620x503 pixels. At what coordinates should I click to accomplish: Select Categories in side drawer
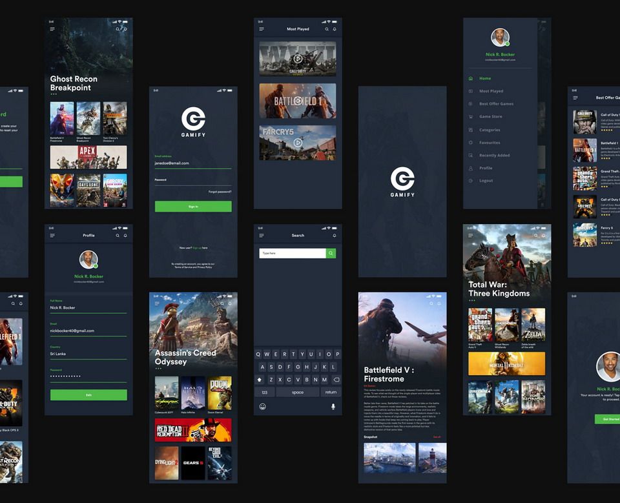[490, 130]
